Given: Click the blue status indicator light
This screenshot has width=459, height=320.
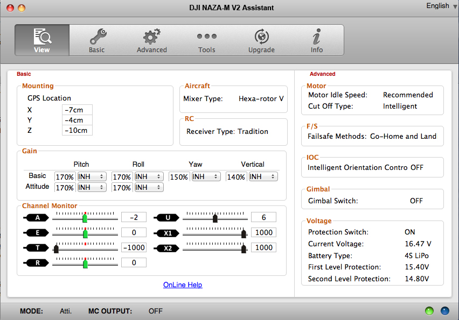Looking at the screenshot, I should coord(444,311).
